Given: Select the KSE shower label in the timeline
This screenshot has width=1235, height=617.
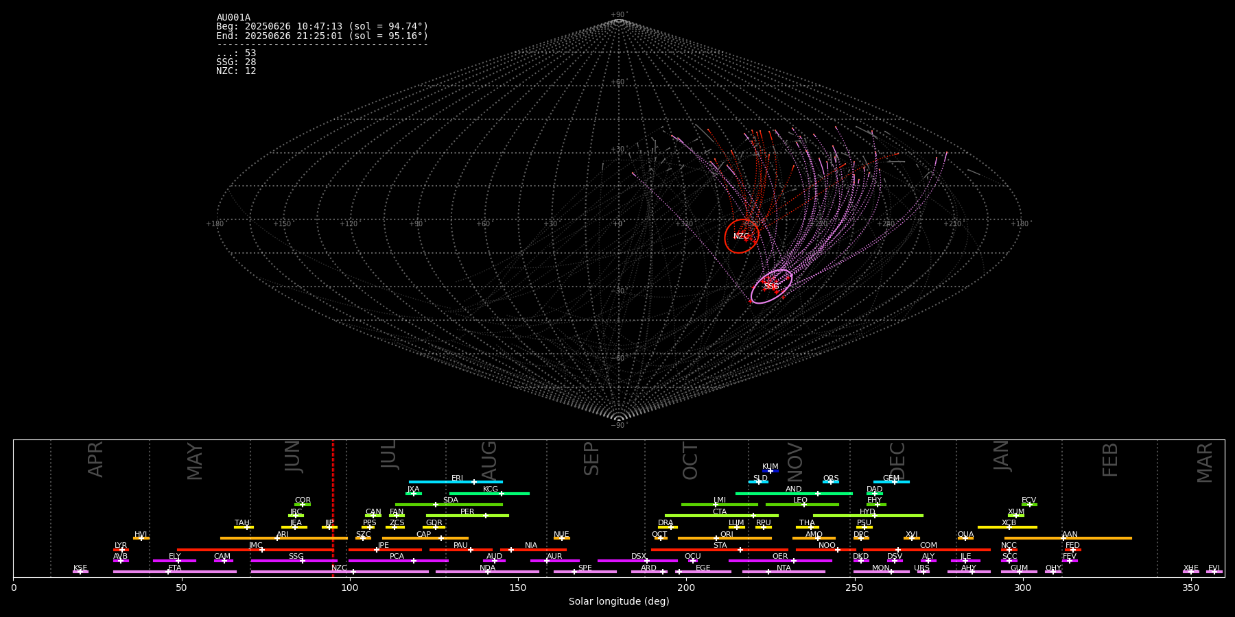Looking at the screenshot, I should pyautogui.click(x=80, y=568).
